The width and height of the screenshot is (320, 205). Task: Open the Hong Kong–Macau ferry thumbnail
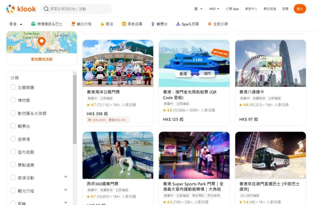(194, 63)
